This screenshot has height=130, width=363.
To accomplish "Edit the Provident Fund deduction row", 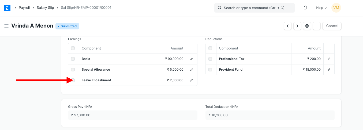I will (x=329, y=70).
